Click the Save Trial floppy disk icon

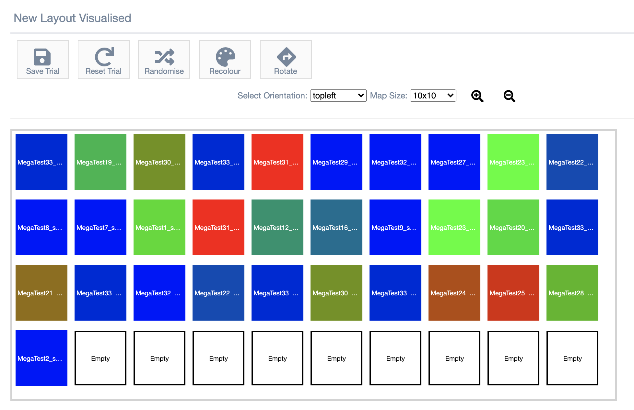[42, 57]
